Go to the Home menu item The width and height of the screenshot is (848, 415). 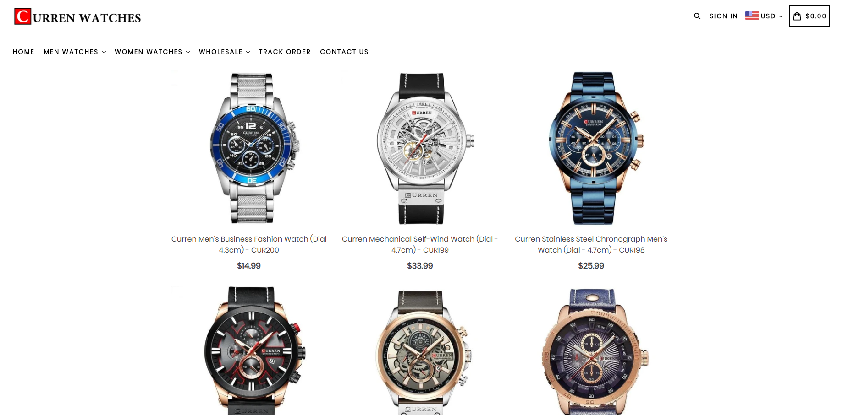click(23, 52)
